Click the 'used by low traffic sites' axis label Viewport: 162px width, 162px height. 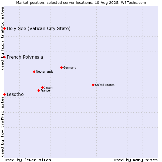point(2,127)
